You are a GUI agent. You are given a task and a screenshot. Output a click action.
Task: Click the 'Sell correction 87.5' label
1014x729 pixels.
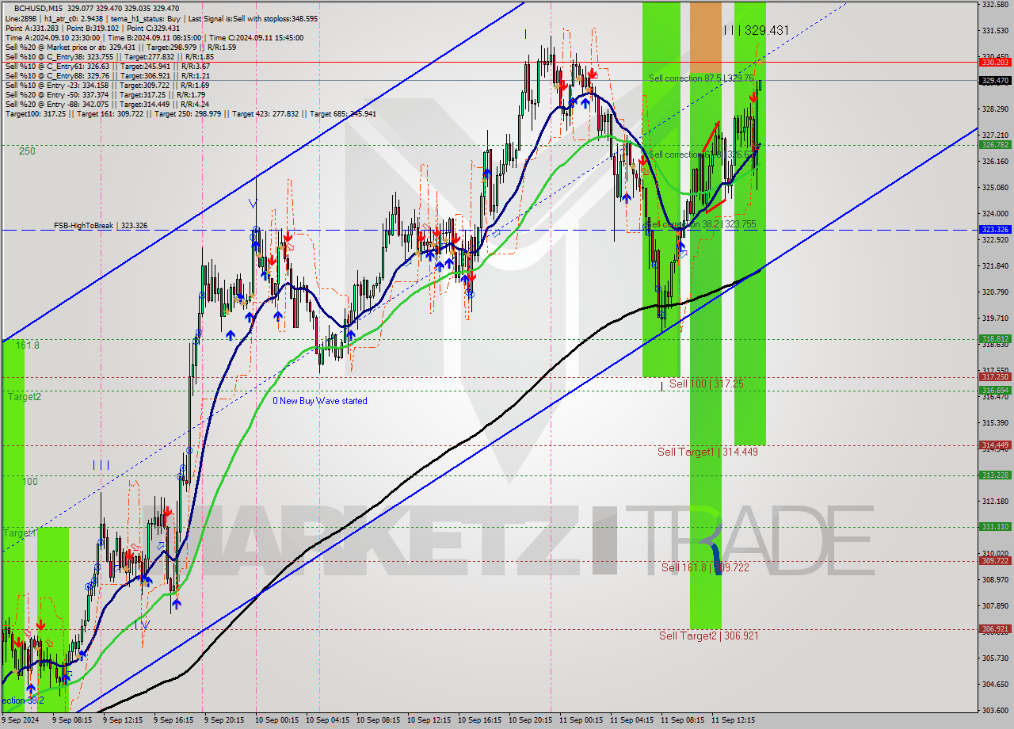[701, 78]
